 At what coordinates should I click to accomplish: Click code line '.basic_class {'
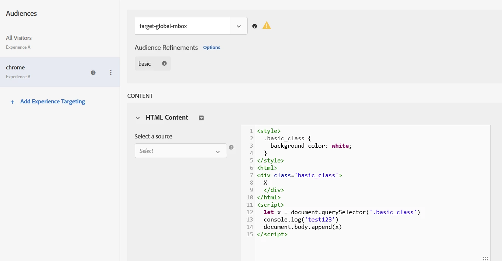coord(288,138)
